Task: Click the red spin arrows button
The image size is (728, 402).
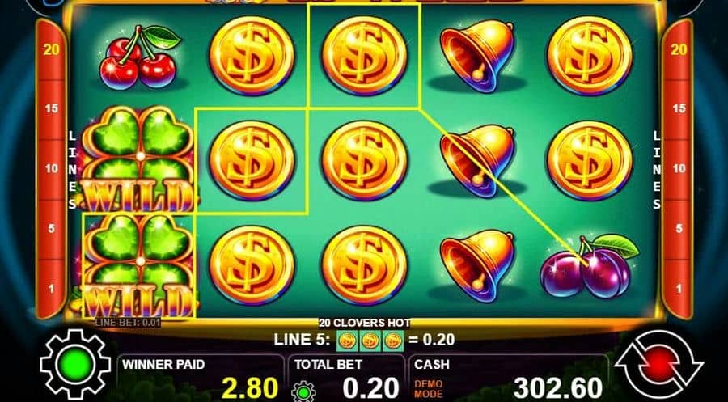Action: tap(658, 363)
